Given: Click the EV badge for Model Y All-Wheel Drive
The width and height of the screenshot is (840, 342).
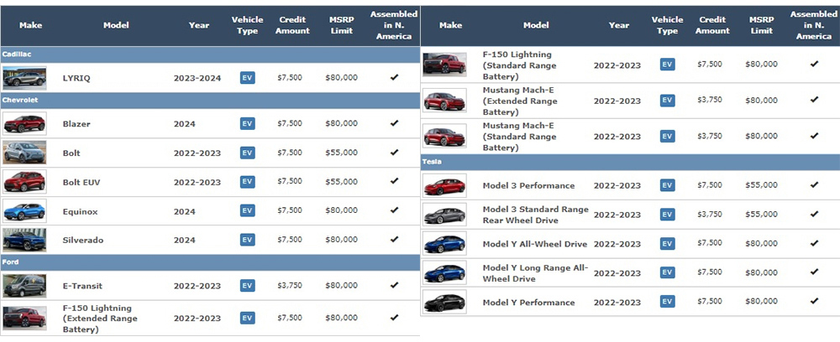Looking at the screenshot, I should point(667,243).
